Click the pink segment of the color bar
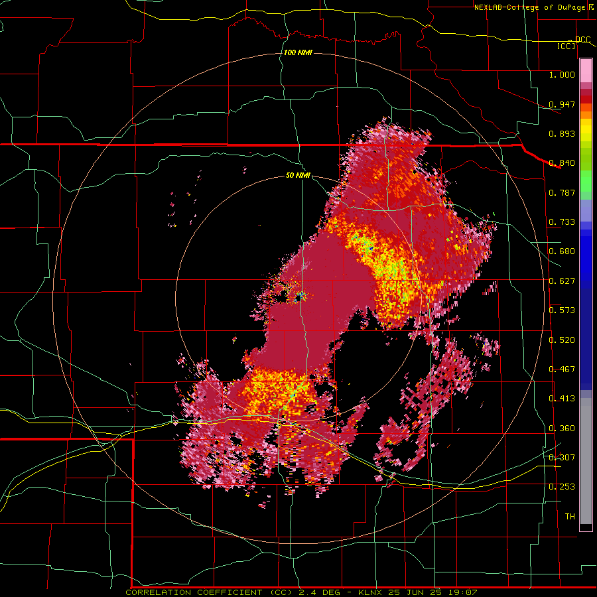 point(586,71)
